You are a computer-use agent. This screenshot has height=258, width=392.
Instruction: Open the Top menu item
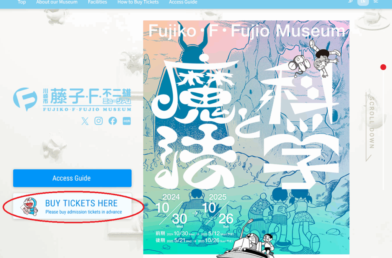click(22, 2)
